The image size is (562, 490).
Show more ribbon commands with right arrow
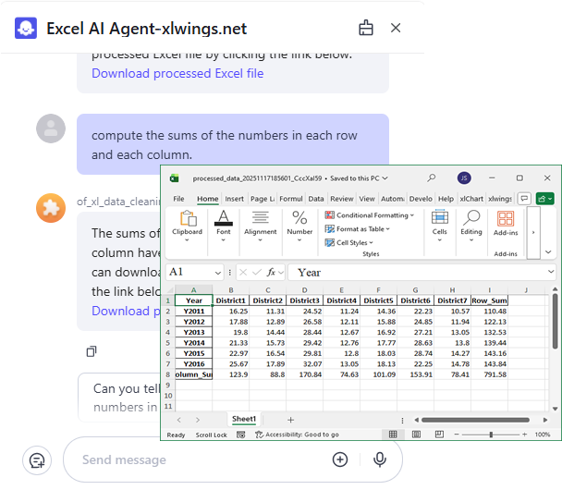point(533,232)
